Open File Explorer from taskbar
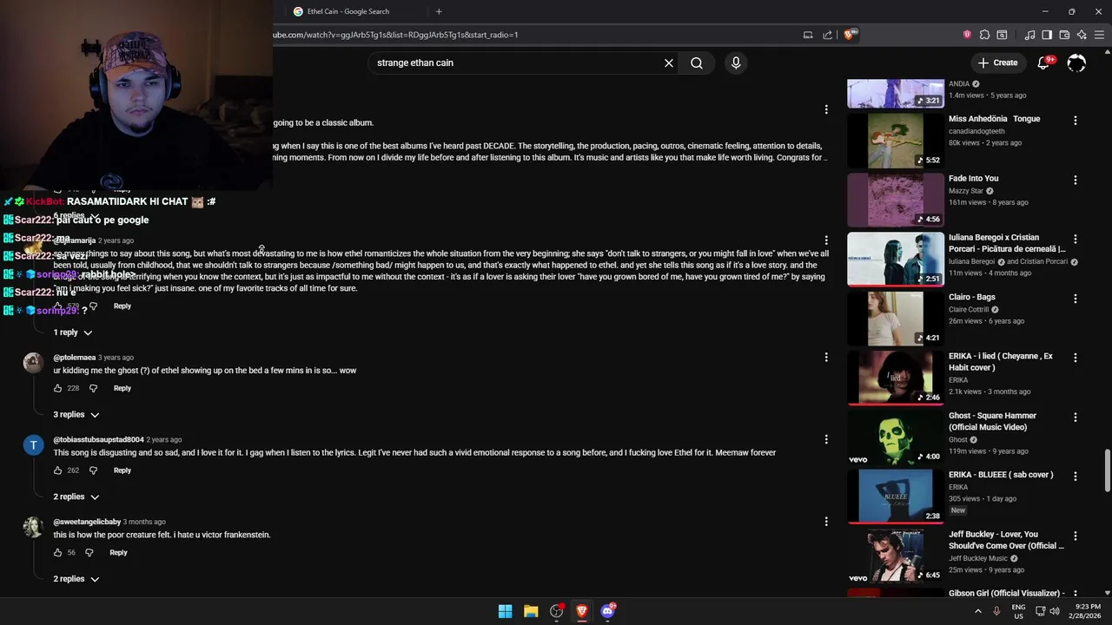Screen dimensions: 1112x625 click(x=531, y=611)
